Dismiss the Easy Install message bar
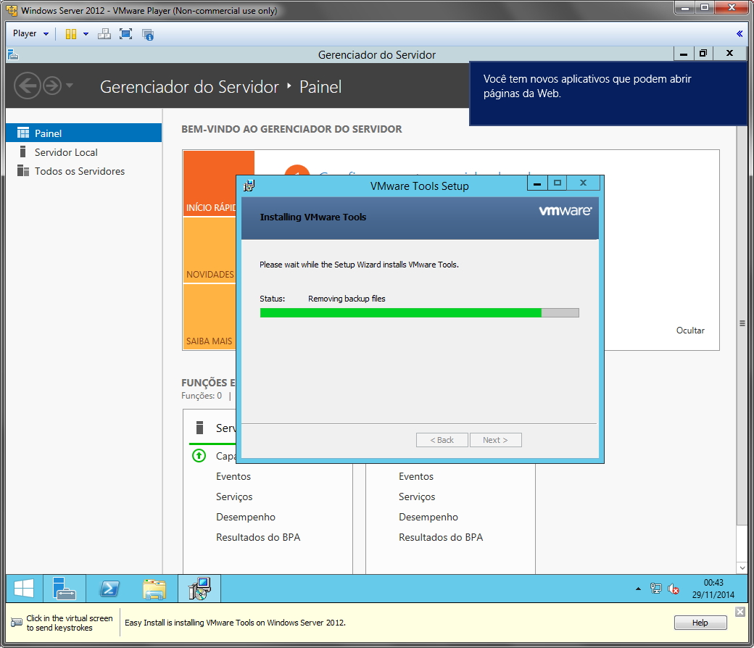754x648 pixels. tap(740, 612)
